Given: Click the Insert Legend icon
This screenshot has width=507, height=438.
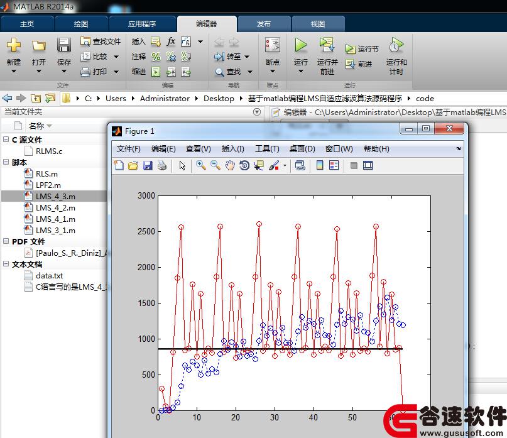Looking at the screenshot, I should click(x=334, y=166).
